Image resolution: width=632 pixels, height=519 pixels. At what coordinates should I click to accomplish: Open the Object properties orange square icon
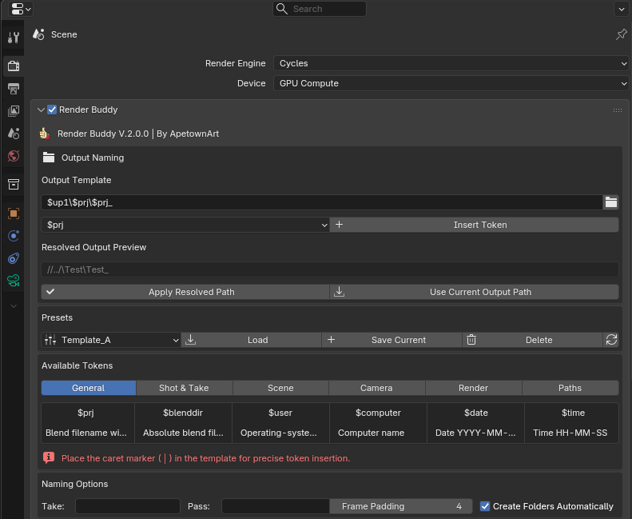14,214
